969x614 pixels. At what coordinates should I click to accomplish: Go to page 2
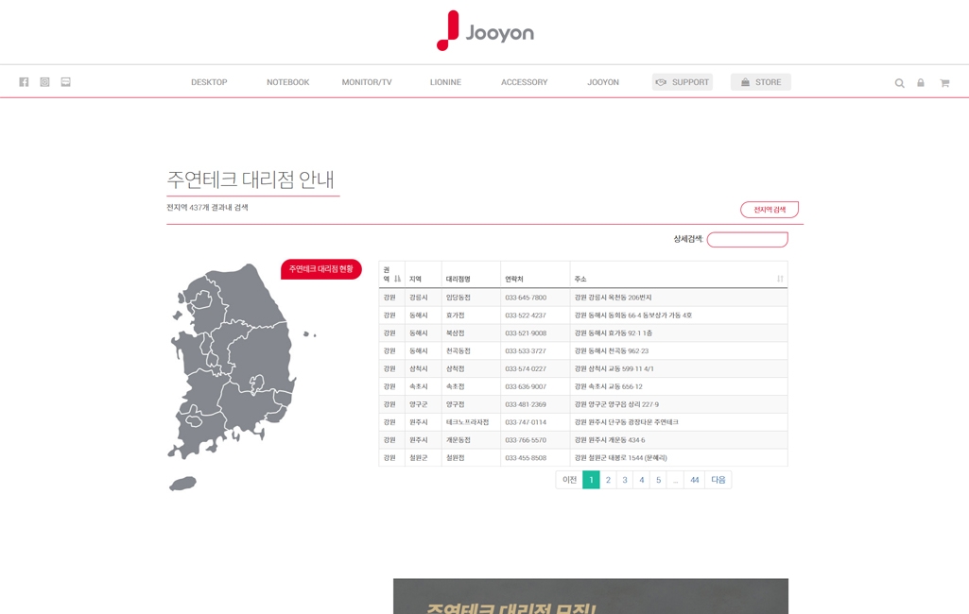pos(608,480)
